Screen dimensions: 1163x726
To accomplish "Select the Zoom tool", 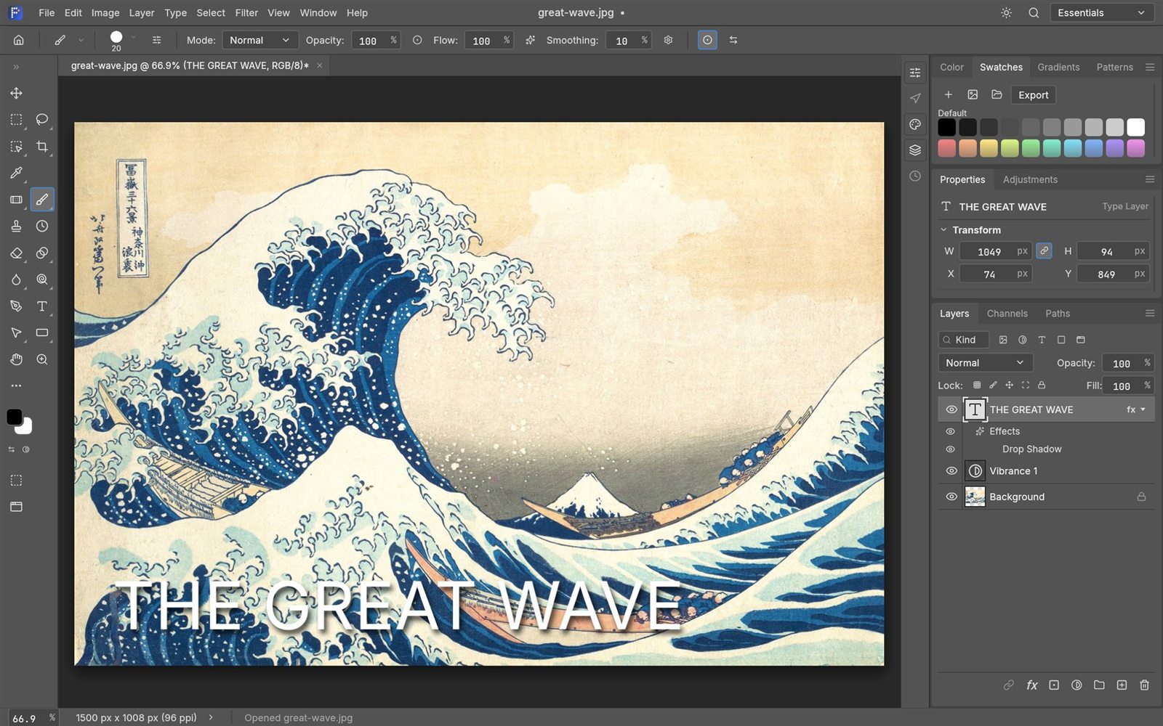I will 42,359.
